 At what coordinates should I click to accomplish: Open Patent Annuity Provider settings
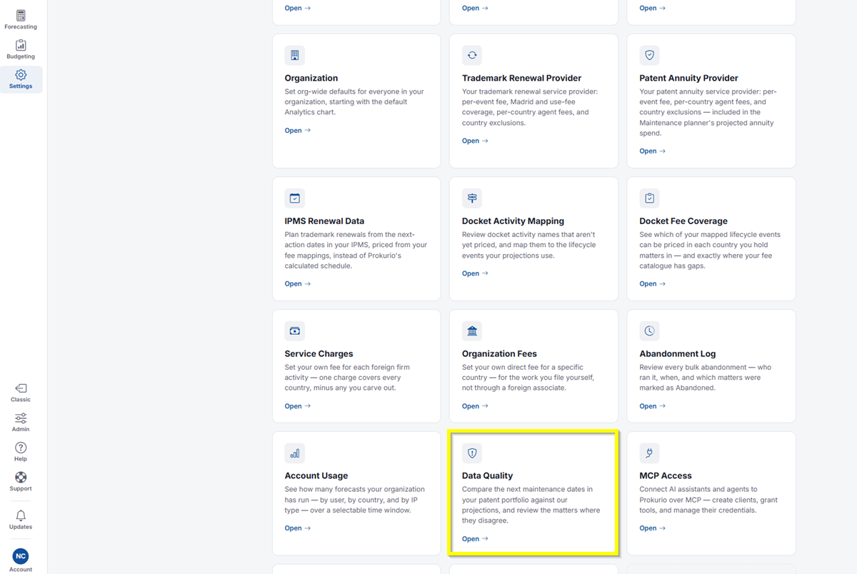pos(653,151)
